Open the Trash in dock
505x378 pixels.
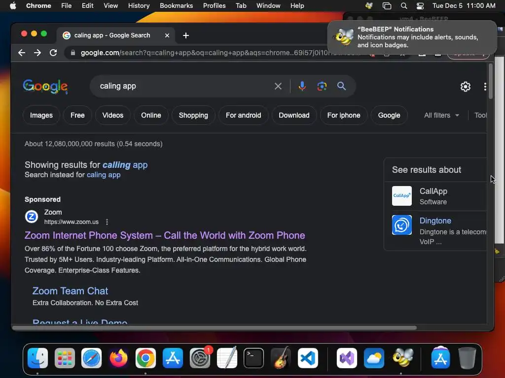[468, 358]
